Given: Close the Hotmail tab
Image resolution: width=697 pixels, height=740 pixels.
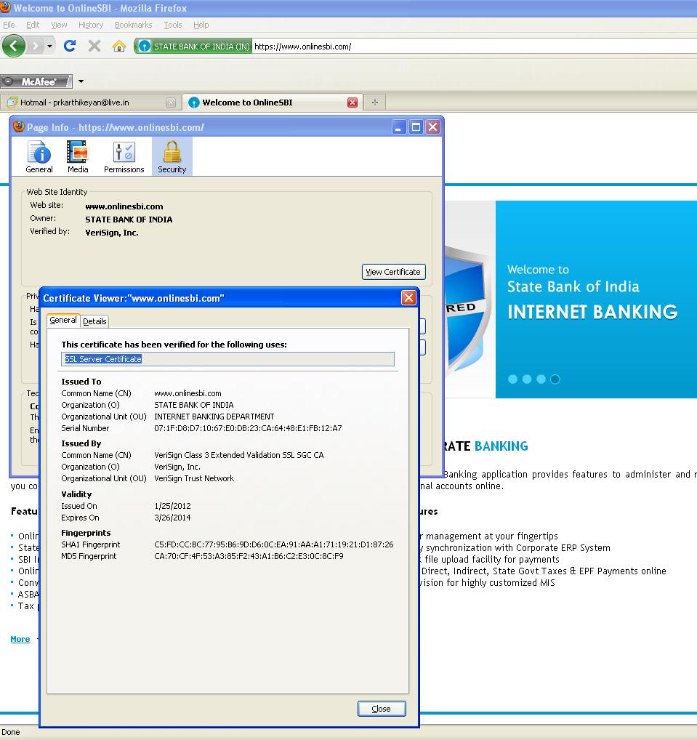Looking at the screenshot, I should (171, 102).
